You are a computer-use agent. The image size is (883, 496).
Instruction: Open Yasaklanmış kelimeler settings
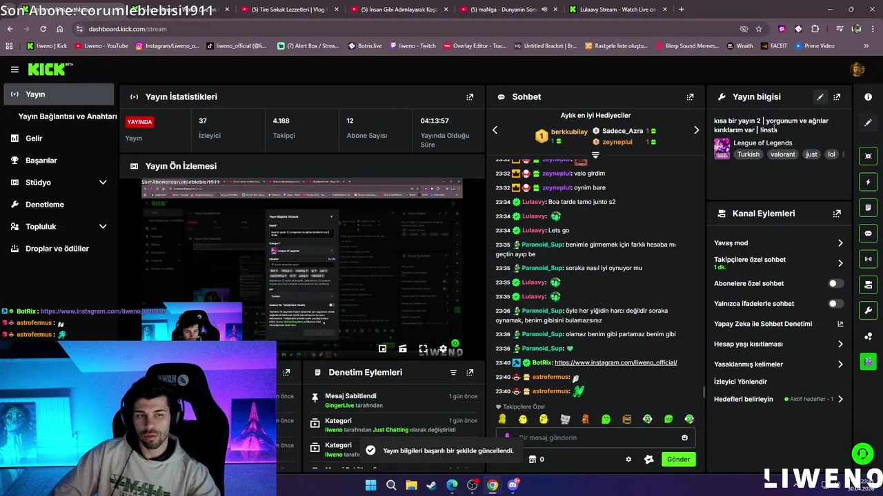coord(779,364)
